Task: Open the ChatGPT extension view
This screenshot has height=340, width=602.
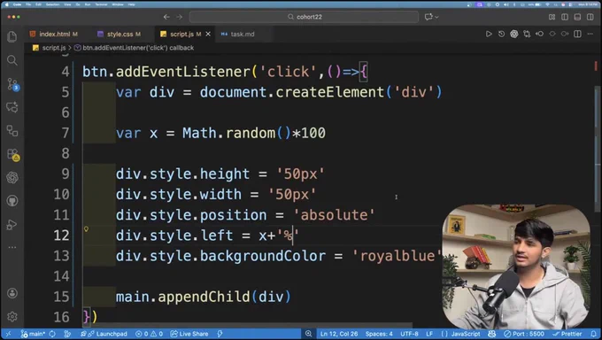Action: pyautogui.click(x=12, y=177)
